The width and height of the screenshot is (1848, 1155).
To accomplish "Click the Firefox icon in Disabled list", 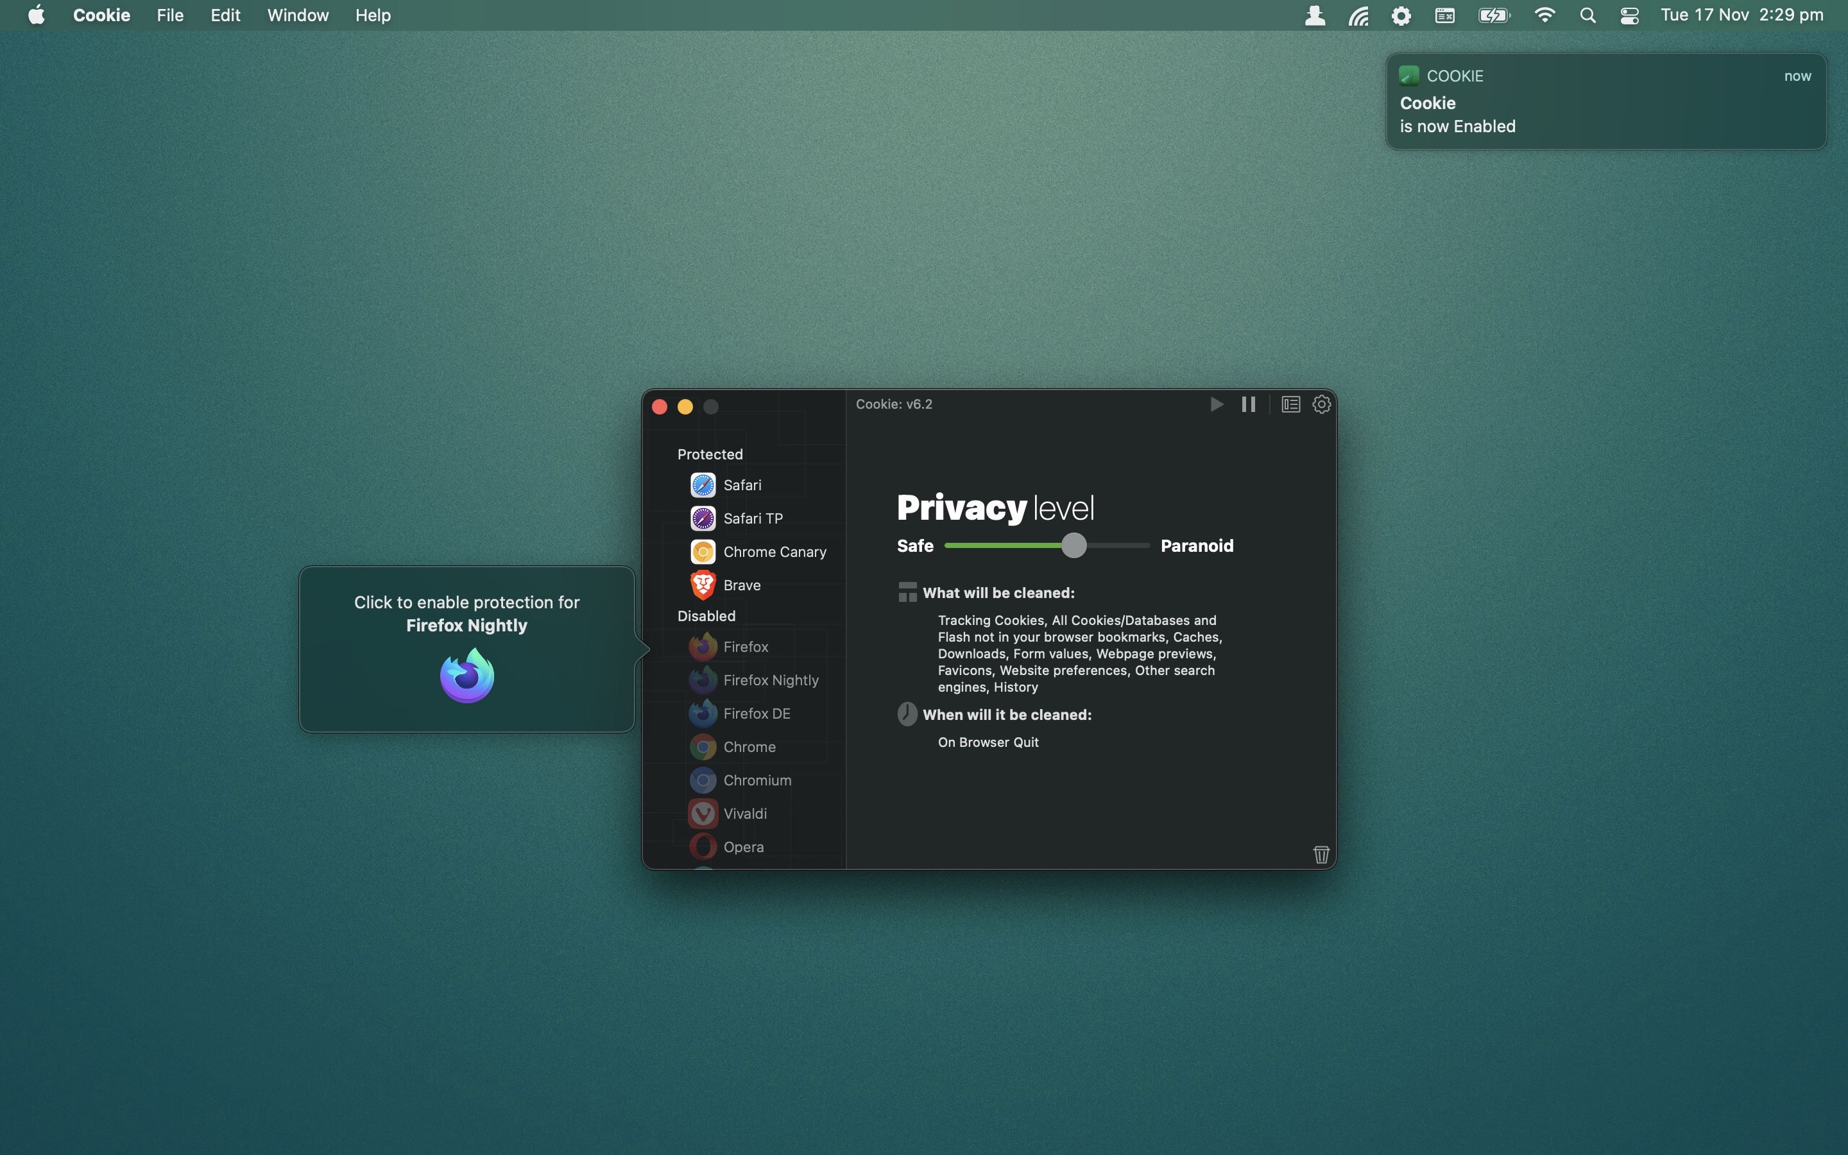I will (703, 647).
